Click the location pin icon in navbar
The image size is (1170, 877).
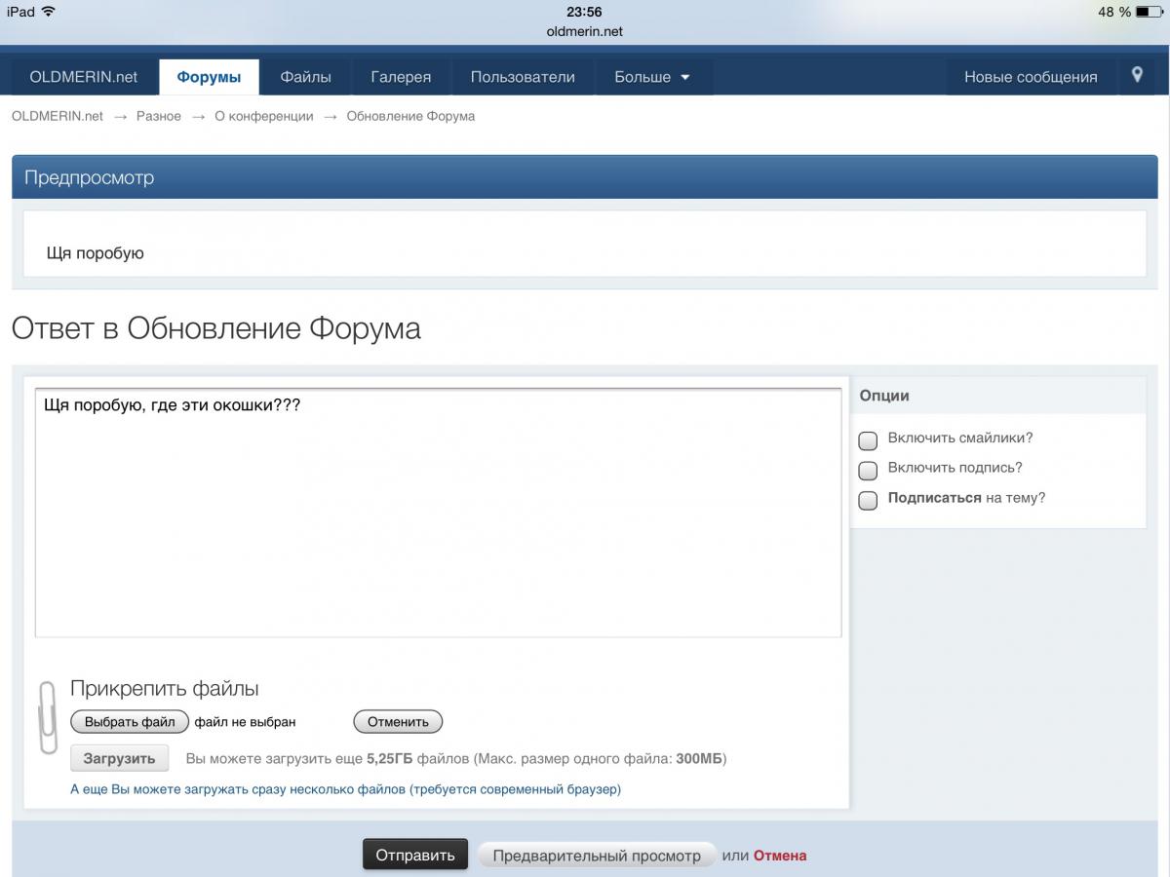(1137, 75)
